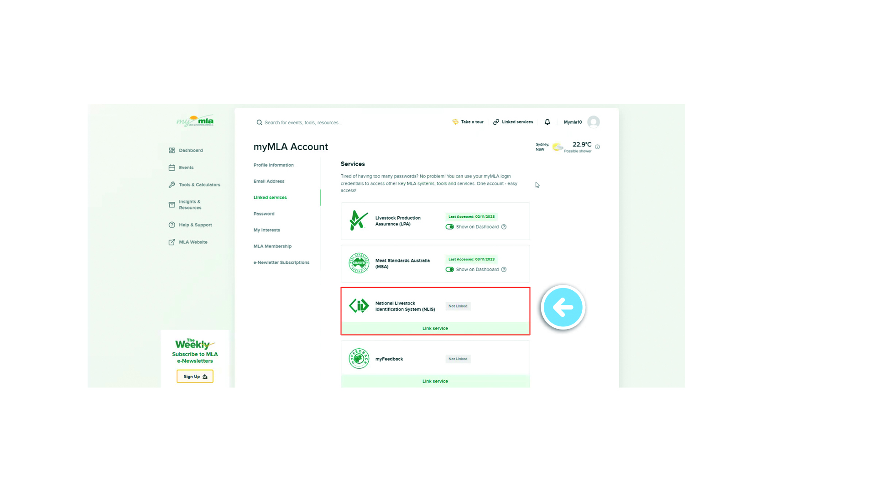The height and width of the screenshot is (493, 876).
Task: Click the MSA Show on Dashboard help icon
Action: pos(504,270)
